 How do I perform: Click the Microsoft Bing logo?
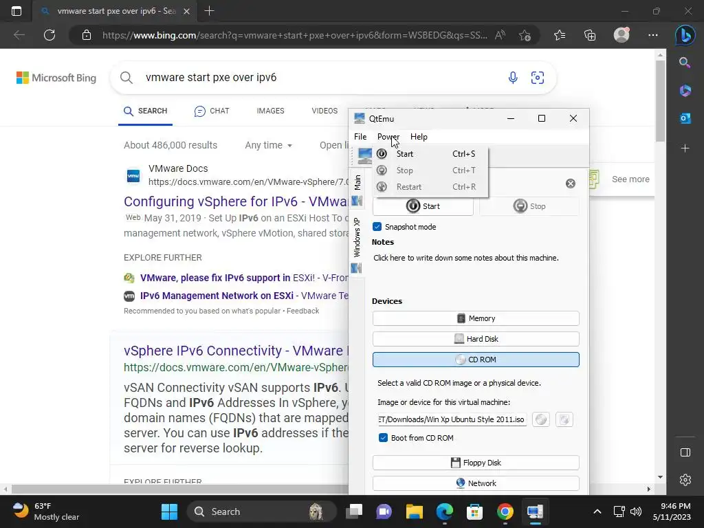point(56,78)
